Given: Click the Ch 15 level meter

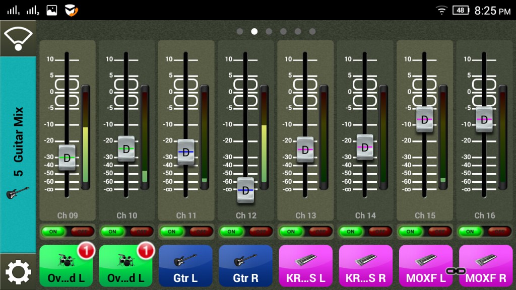Looking at the screenshot, I should [443, 137].
